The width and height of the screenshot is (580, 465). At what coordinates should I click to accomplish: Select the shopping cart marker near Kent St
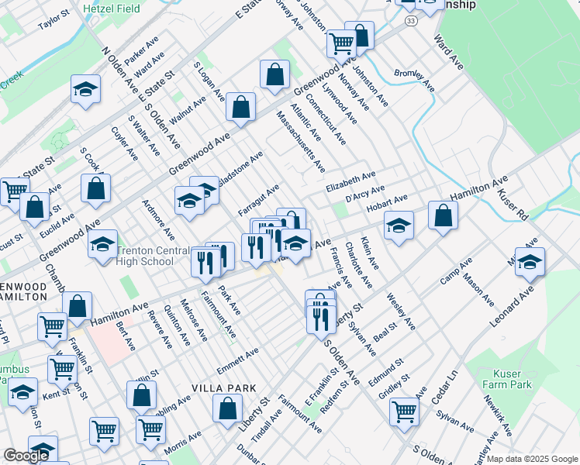pos(62,370)
